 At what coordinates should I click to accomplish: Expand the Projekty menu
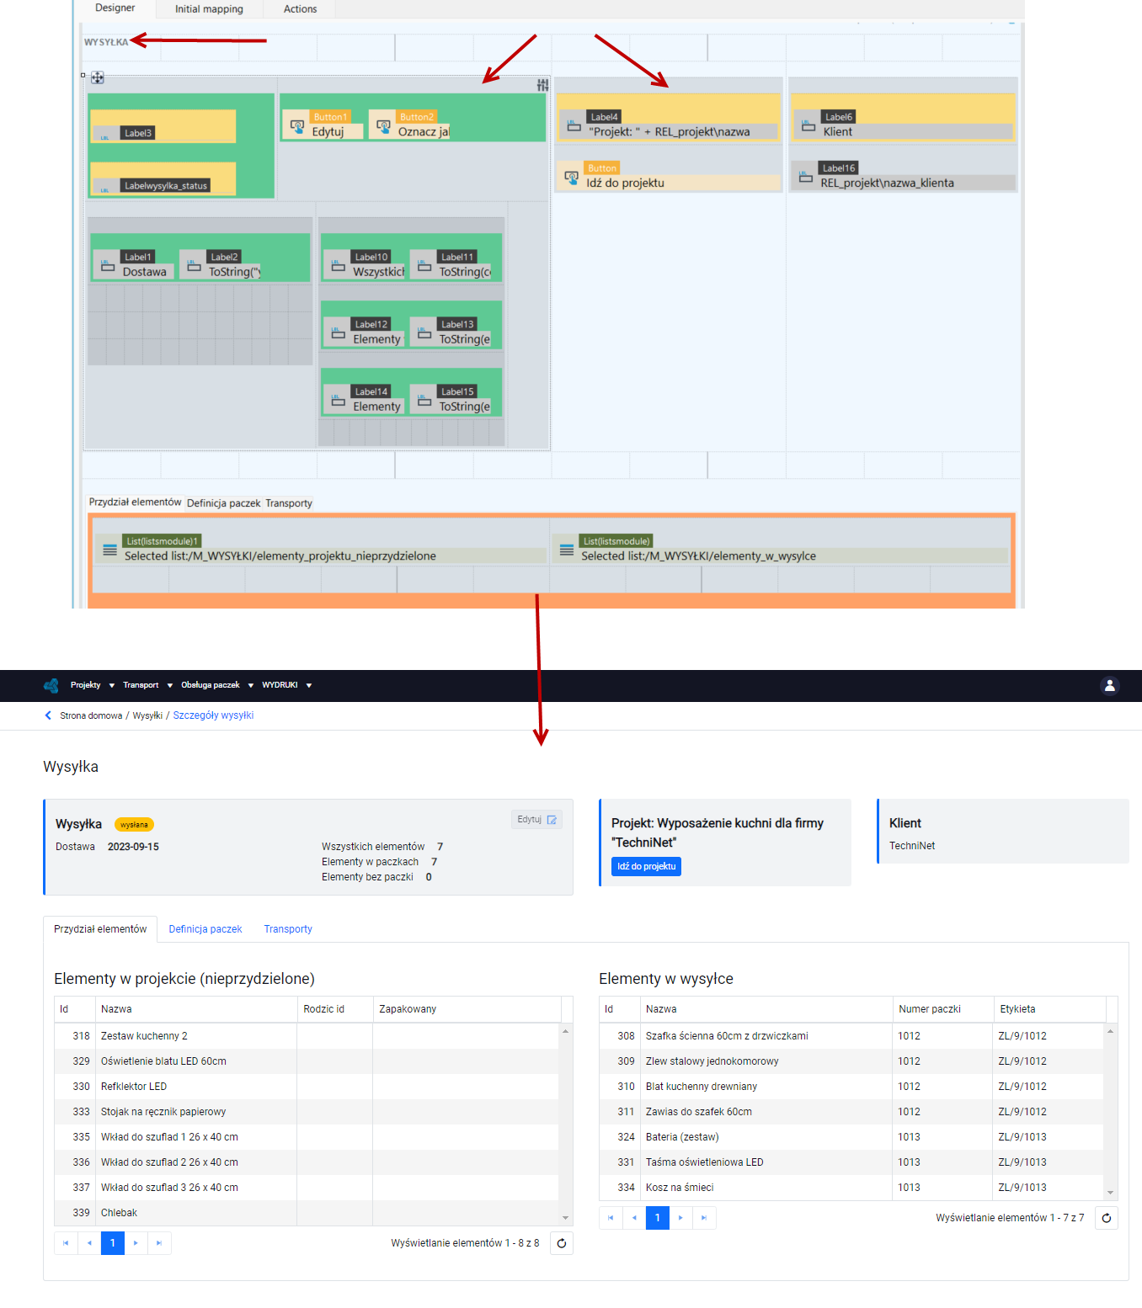point(93,685)
